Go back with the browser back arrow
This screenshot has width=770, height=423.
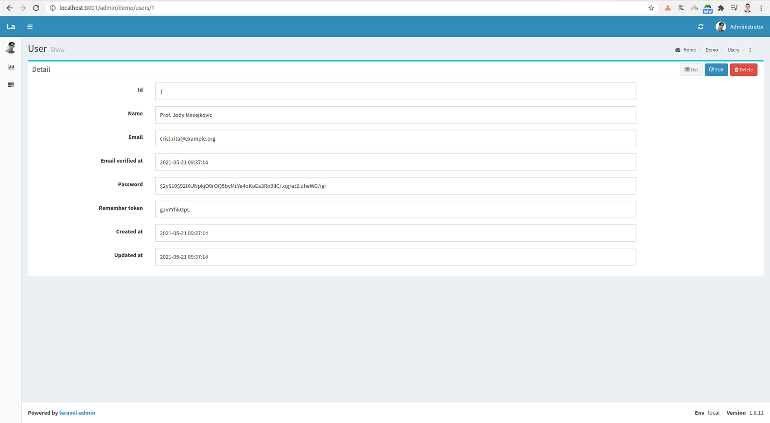[x=9, y=8]
